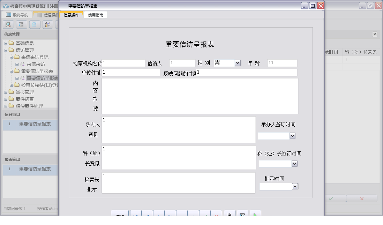Open the 批示时间 date dropdown
This screenshot has height=225, width=383.
click(295, 186)
